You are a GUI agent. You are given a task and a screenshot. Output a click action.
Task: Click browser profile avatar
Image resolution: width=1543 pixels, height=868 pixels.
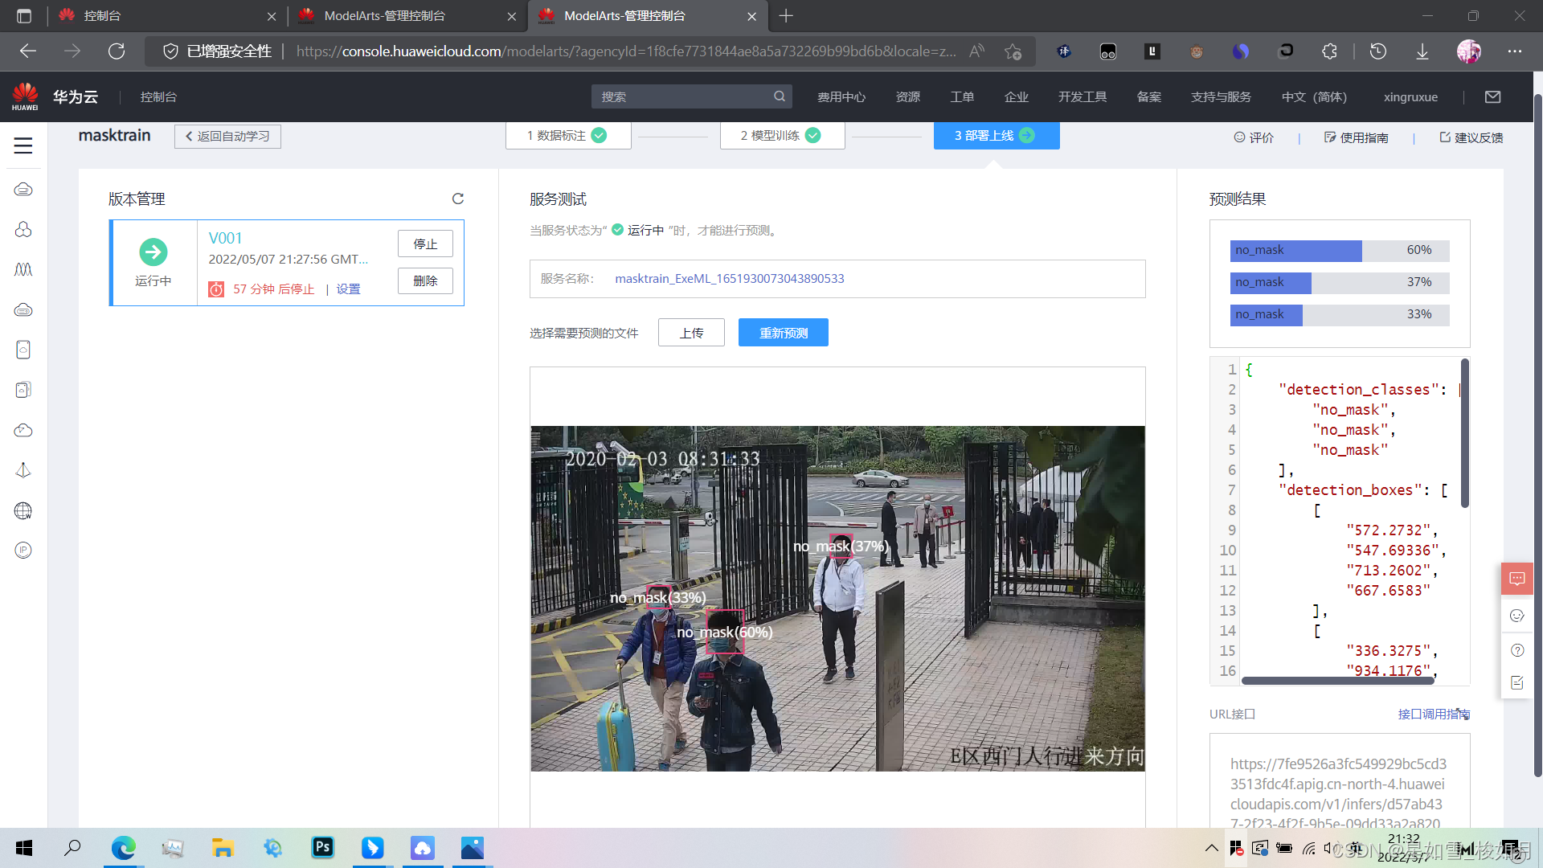1469,51
